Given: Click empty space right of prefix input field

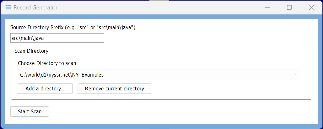Looking at the screenshot, I should coord(204,38).
